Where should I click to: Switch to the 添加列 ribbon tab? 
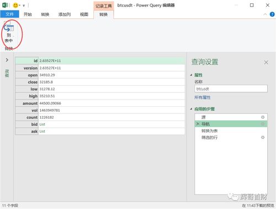[65, 14]
